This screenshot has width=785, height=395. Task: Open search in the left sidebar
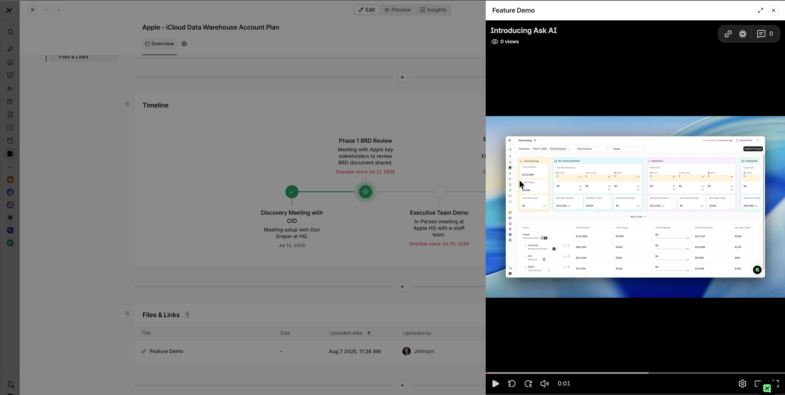(x=10, y=32)
